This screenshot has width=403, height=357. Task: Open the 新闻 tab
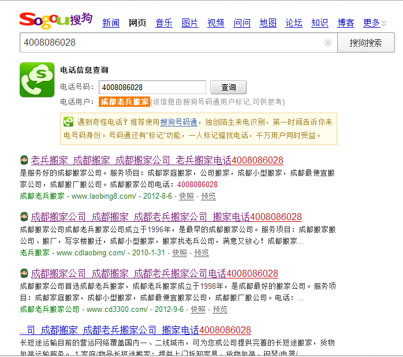pos(111,23)
